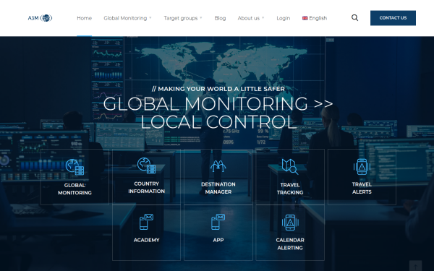Click the 'GLOBAL MONITORING >> LOCAL CONTROL' headline
This screenshot has height=271, width=434.
(x=218, y=113)
